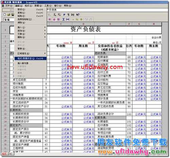Open the 工具 menu
This screenshot has width=170, height=158.
tap(48, 6)
